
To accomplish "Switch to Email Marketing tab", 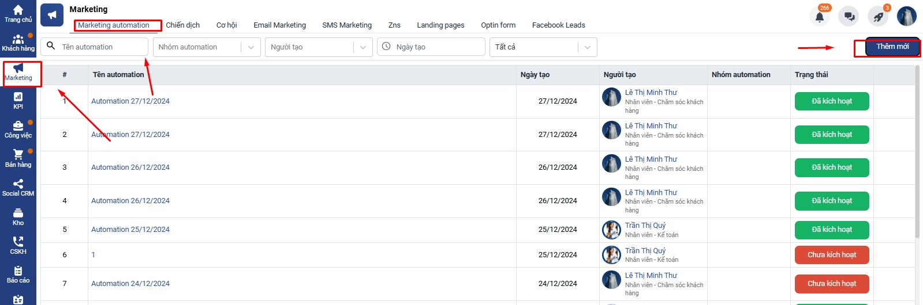I will click(x=279, y=25).
